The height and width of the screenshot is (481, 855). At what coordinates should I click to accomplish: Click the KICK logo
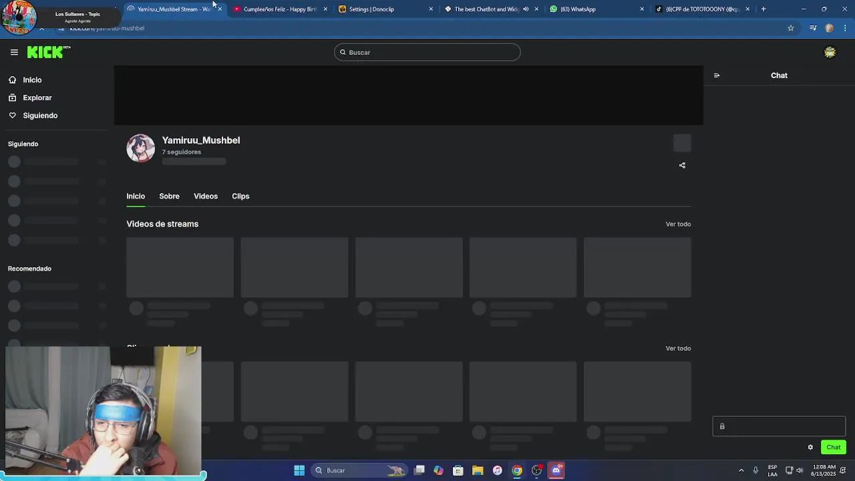coord(48,52)
